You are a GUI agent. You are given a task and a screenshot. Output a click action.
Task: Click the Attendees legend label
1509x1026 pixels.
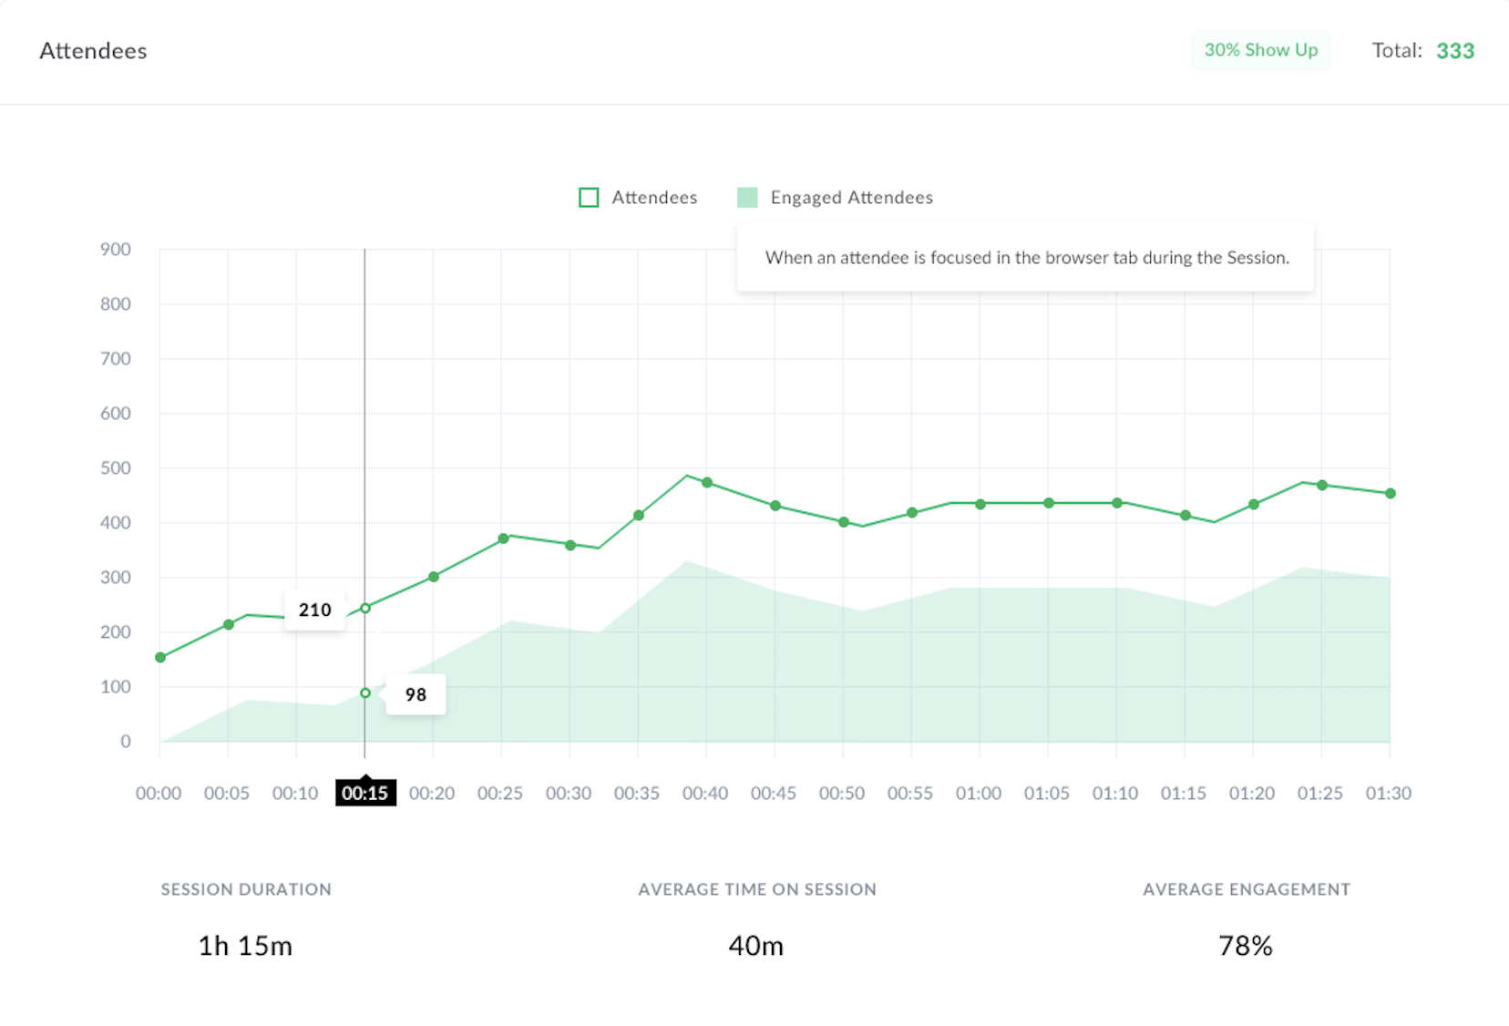click(654, 198)
